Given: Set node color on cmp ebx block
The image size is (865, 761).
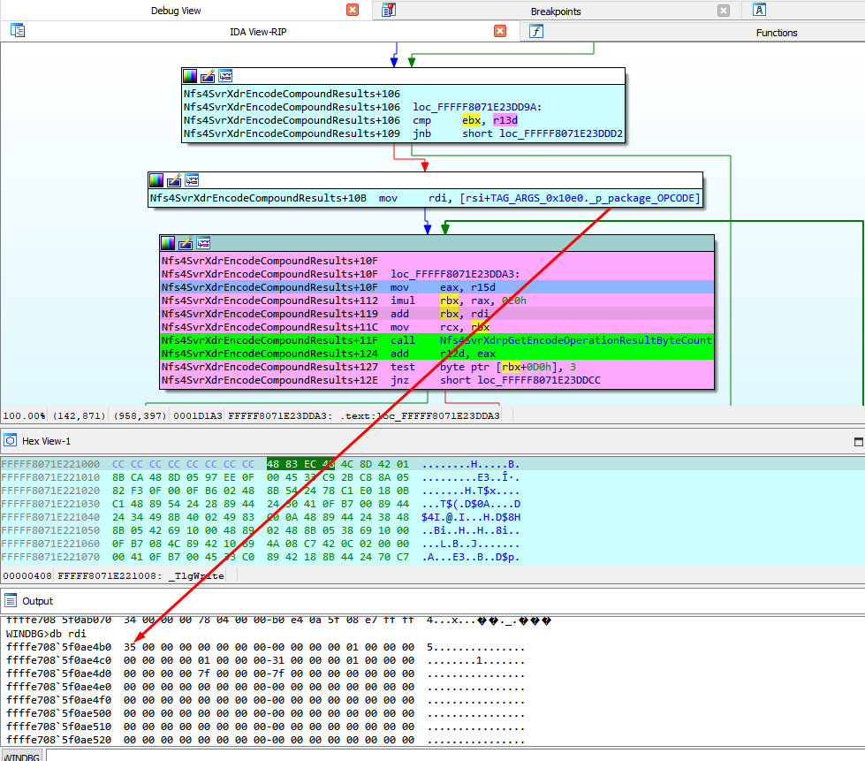Looking at the screenshot, I should coord(190,76).
